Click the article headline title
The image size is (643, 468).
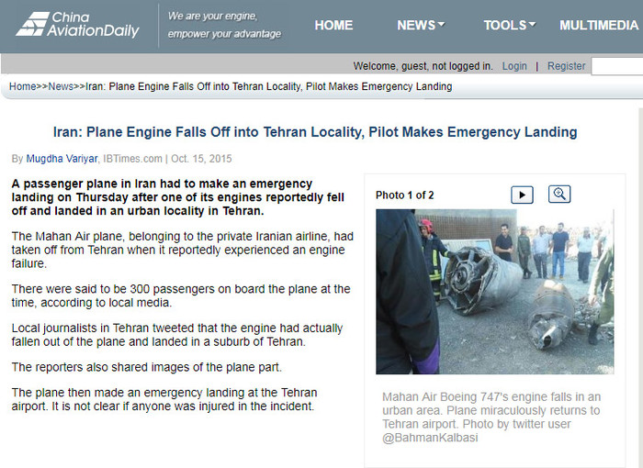tap(315, 132)
